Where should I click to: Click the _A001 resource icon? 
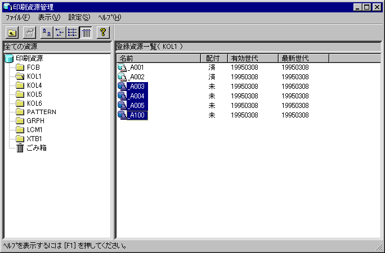[122, 67]
